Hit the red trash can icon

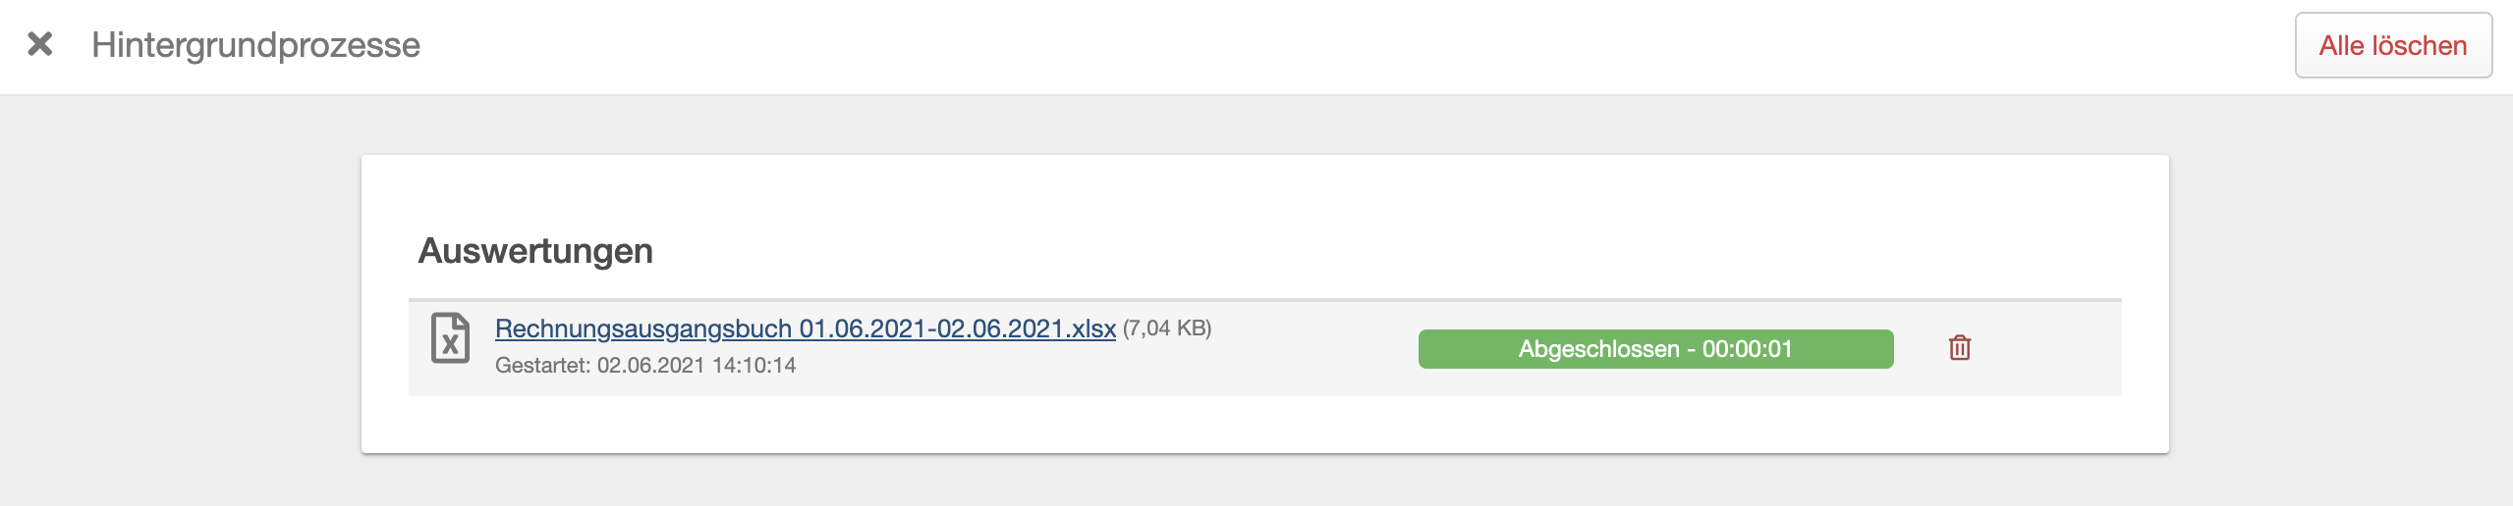tap(1959, 348)
